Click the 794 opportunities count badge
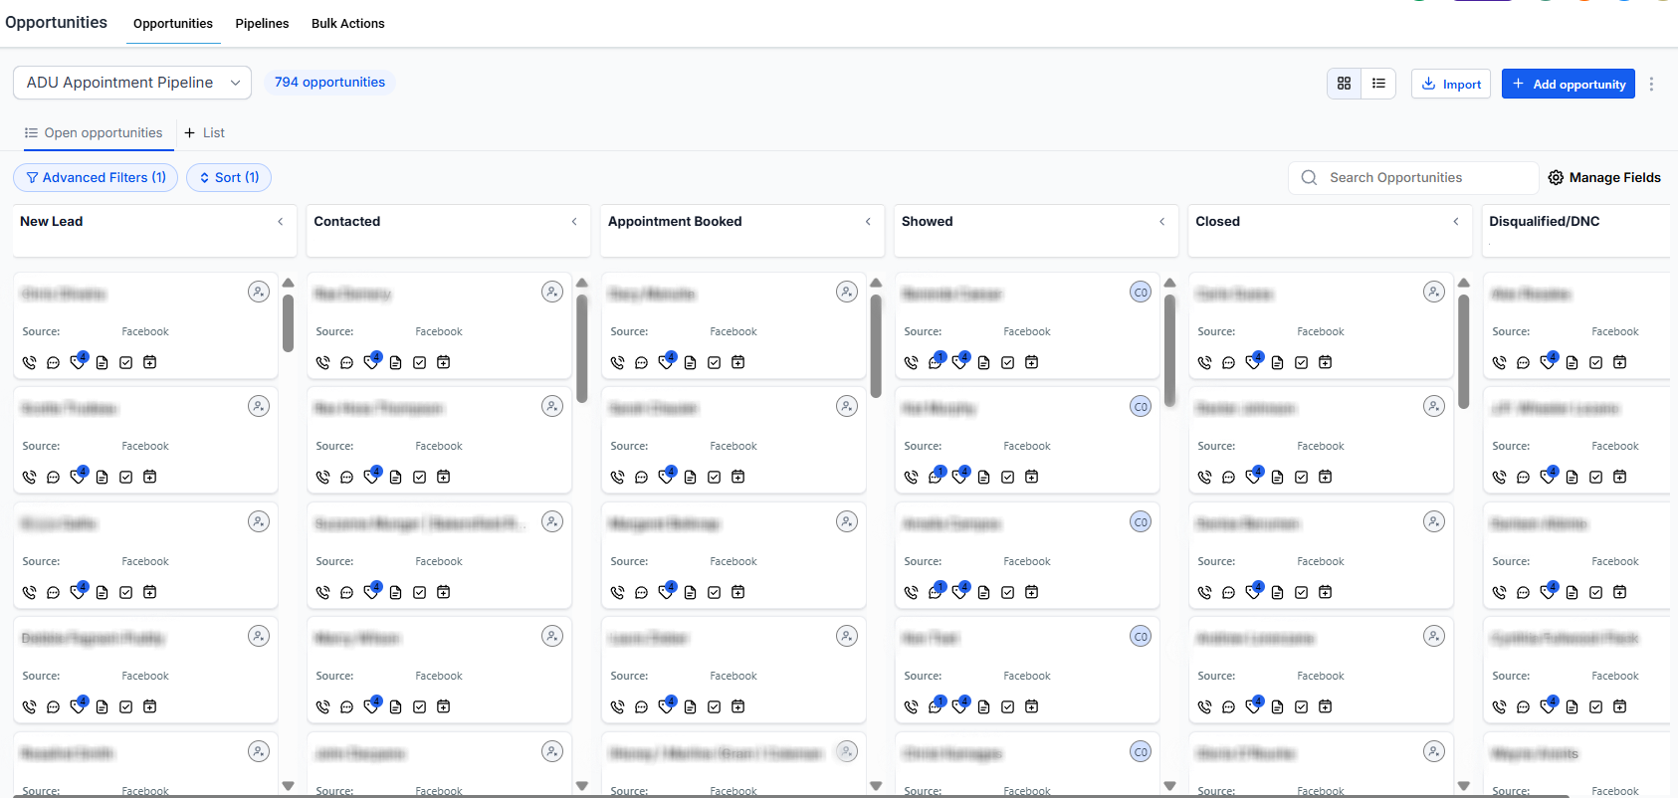The width and height of the screenshot is (1678, 798). (x=329, y=83)
